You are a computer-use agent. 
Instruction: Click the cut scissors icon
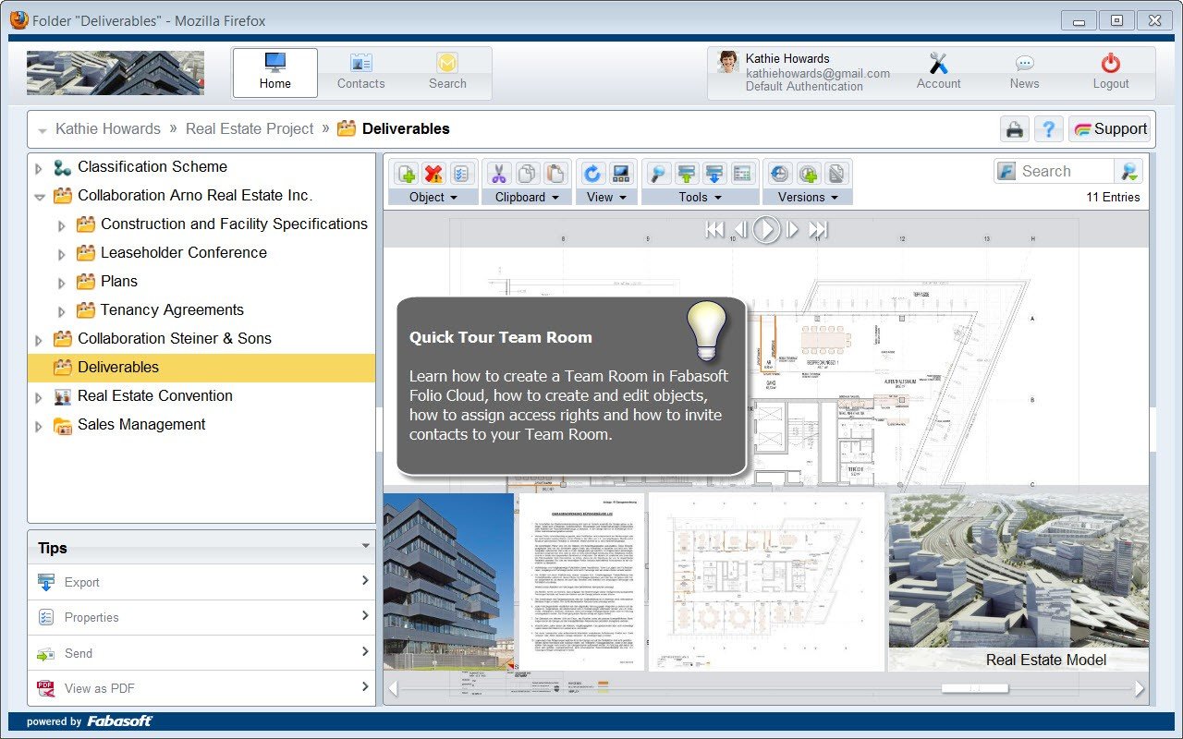coord(499,173)
